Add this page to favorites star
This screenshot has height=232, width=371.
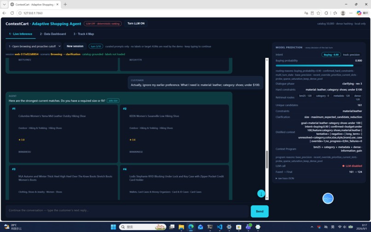319,13
